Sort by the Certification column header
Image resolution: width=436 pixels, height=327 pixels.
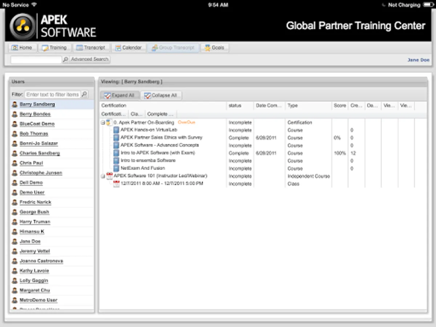click(x=163, y=106)
